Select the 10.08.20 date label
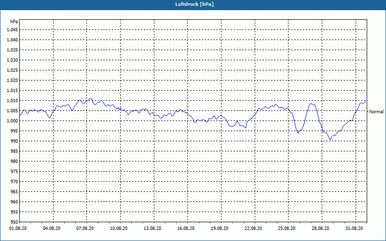This screenshot has height=241, width=386. tap(119, 228)
